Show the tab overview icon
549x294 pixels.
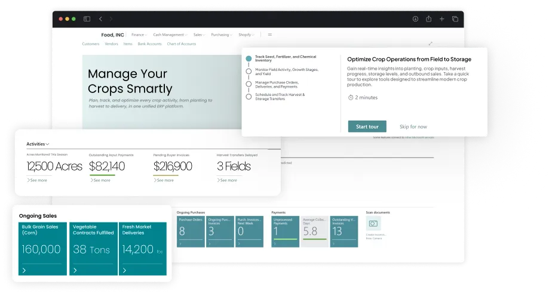click(x=455, y=19)
